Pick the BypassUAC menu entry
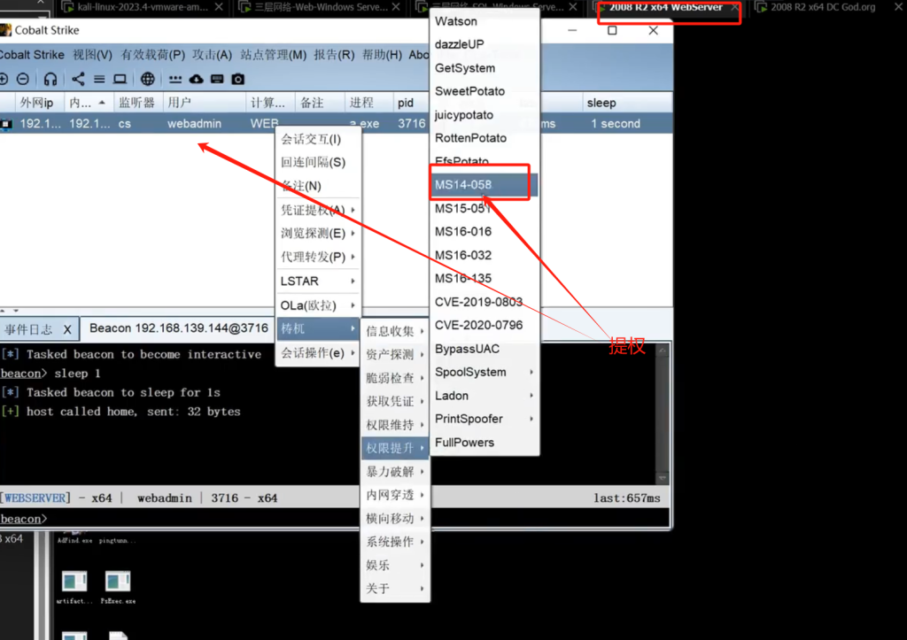907x640 pixels. coord(484,349)
